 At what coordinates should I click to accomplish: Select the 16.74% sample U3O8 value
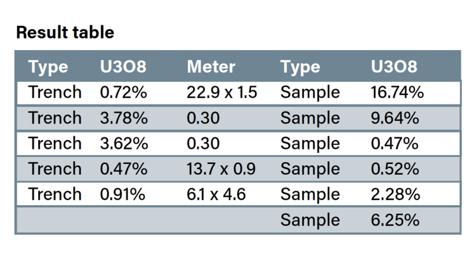tap(397, 92)
